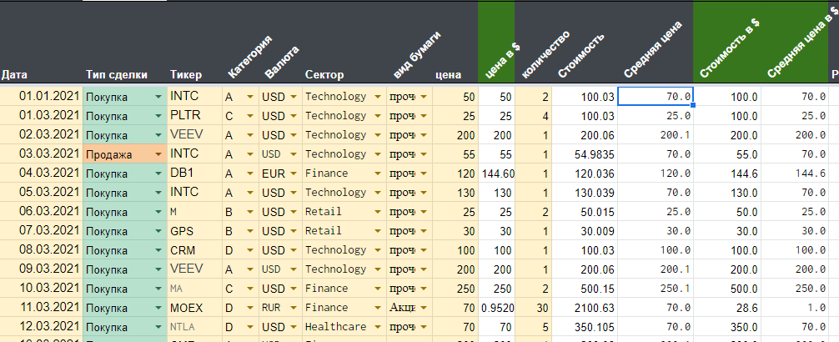Viewport: 839px width, 342px height.
Task: Select ticker cell DB1
Action: pos(195,174)
